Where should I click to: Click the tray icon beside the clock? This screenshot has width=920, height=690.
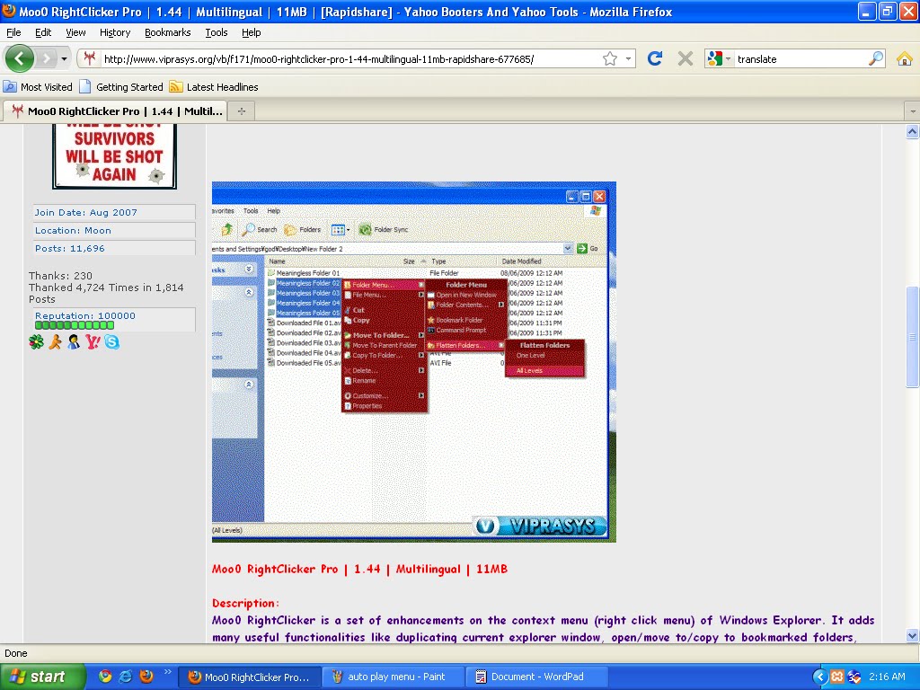[x=854, y=677]
